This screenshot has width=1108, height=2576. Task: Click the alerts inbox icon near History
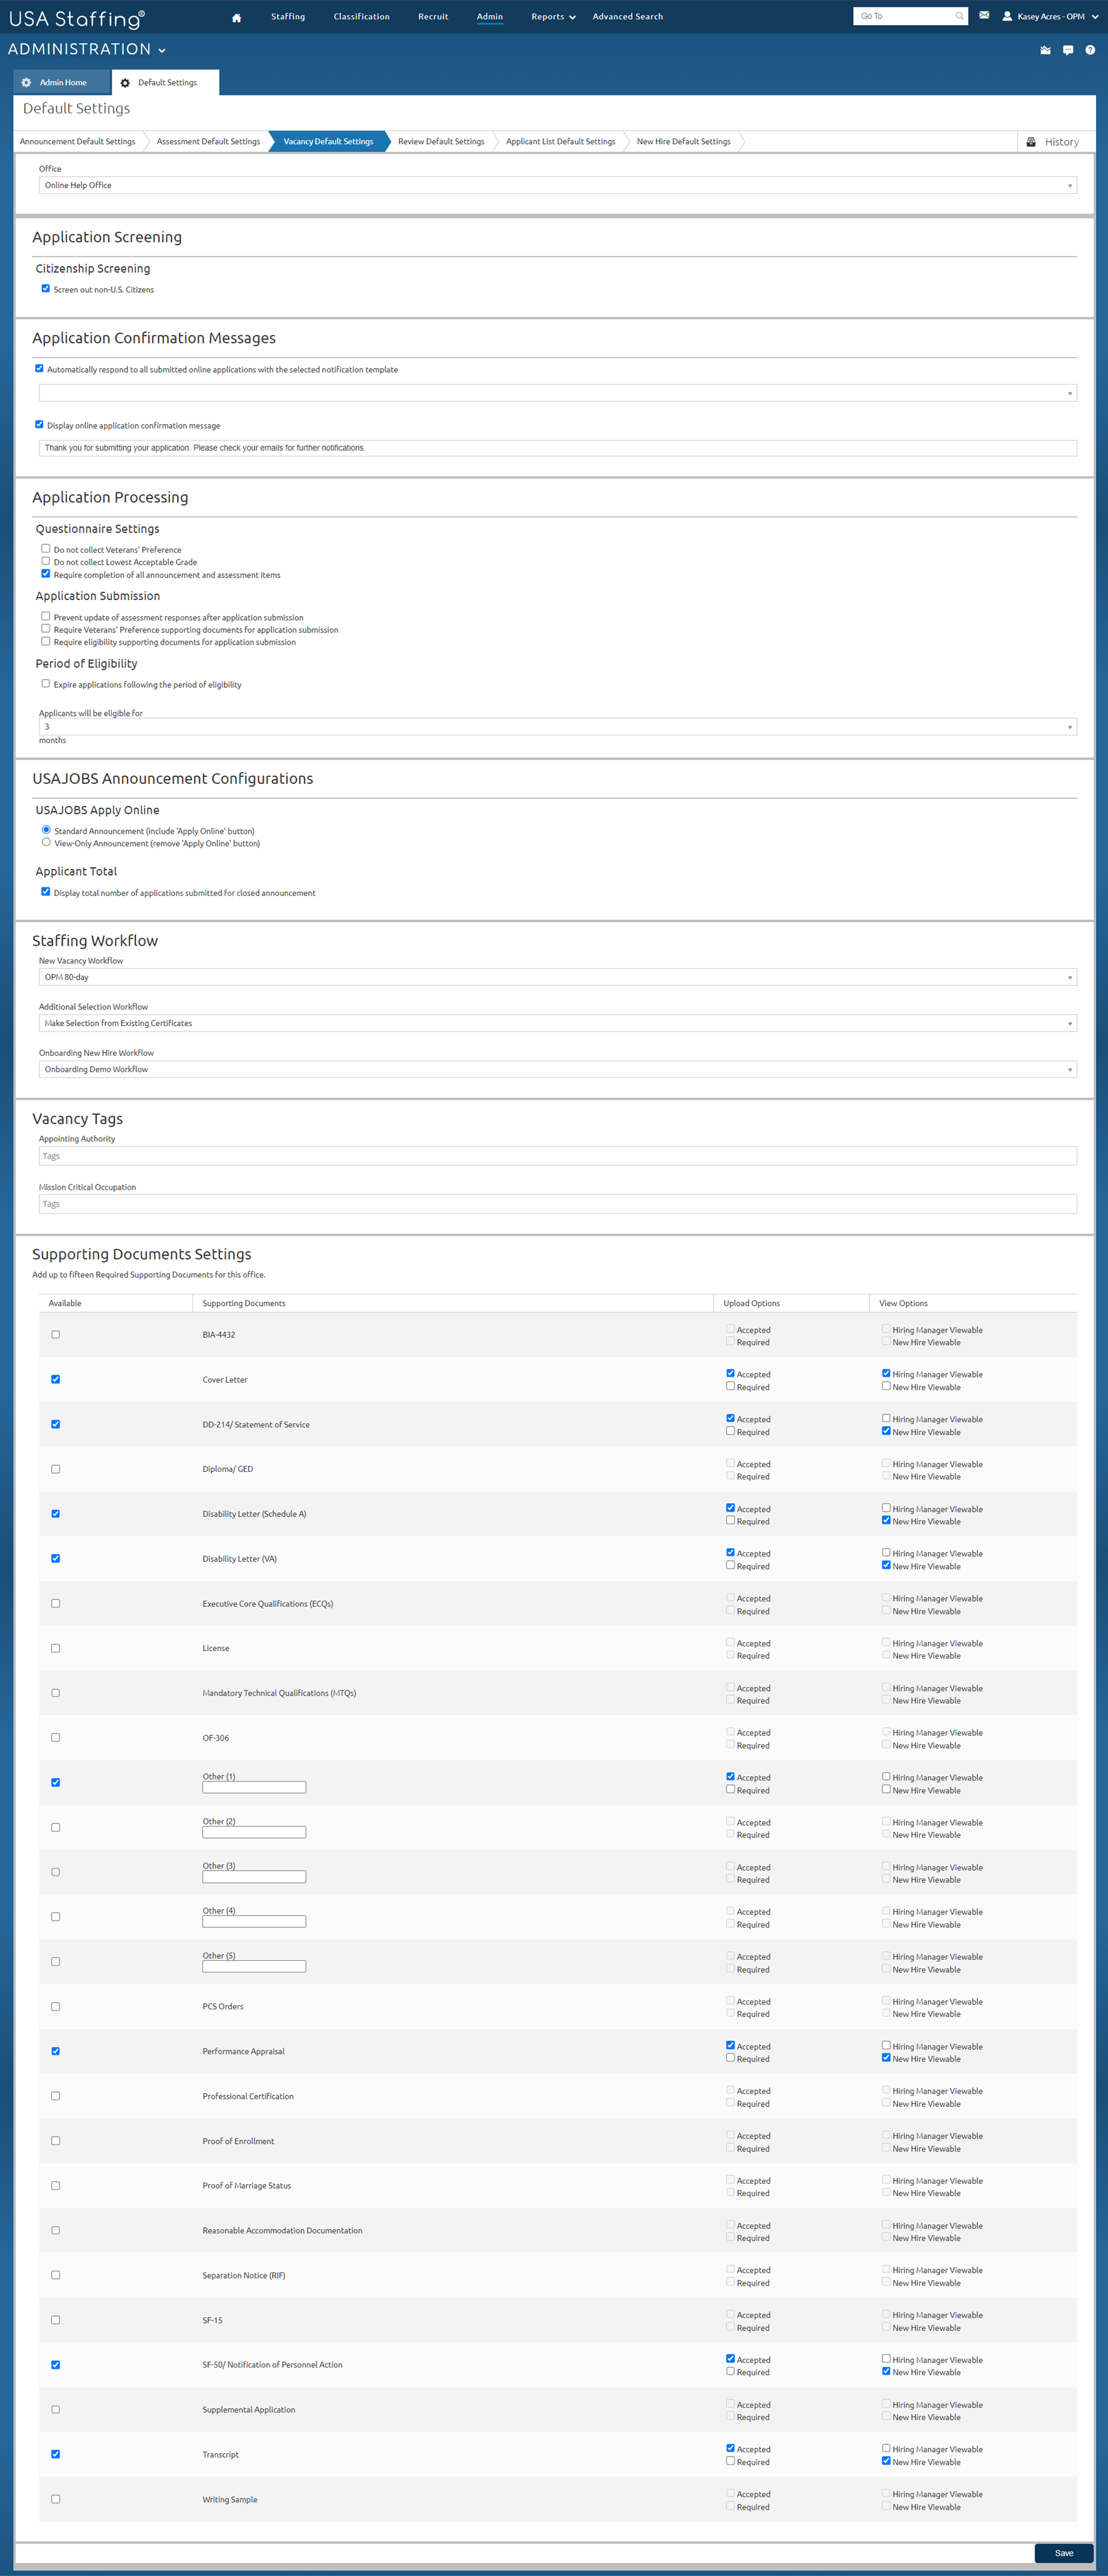click(1044, 49)
